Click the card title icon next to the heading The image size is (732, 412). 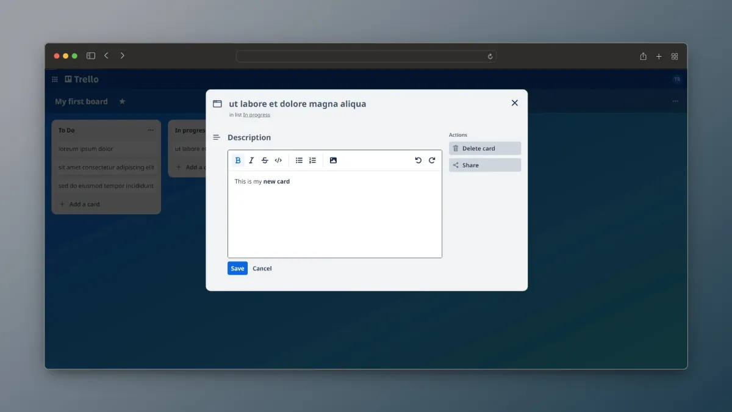217,104
